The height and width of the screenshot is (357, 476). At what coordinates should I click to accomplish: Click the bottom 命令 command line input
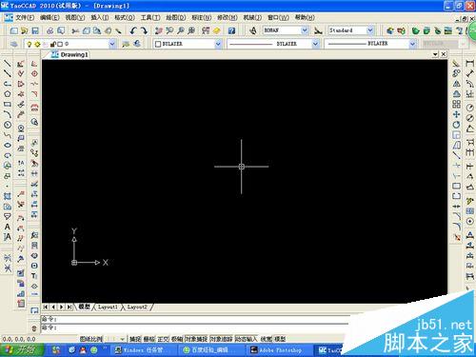pyautogui.click(x=195, y=327)
